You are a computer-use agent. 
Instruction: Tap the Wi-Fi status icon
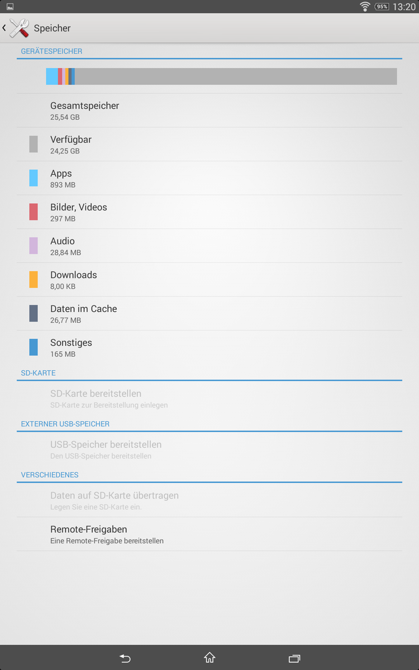[365, 7]
